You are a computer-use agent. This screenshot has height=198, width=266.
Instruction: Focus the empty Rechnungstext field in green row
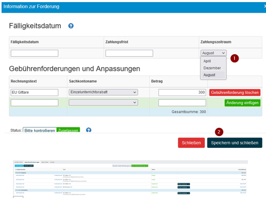click(x=35, y=103)
